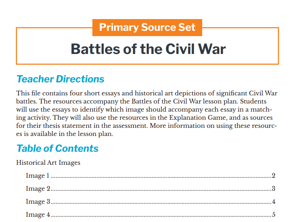Click the Teacher Directions heading
The image size is (297, 222).
point(60,79)
